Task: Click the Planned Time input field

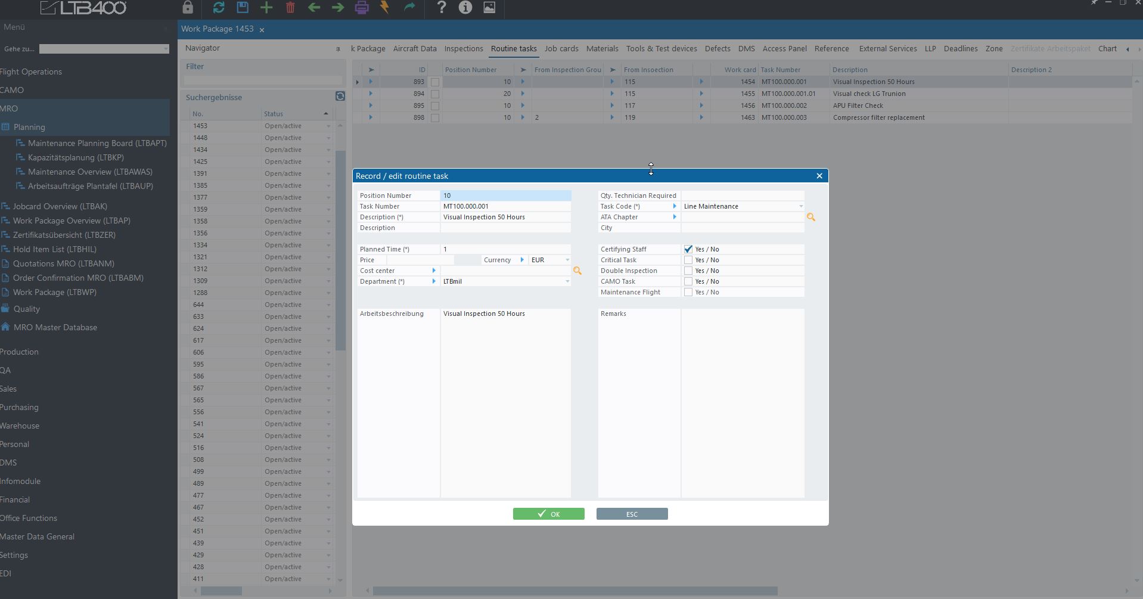Action: click(505, 250)
